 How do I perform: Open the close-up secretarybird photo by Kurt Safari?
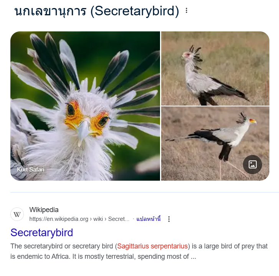click(x=85, y=106)
